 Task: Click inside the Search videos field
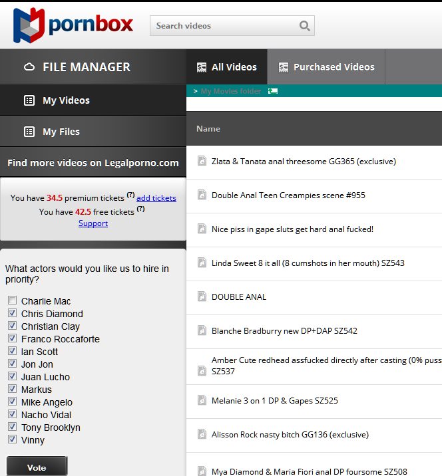223,26
